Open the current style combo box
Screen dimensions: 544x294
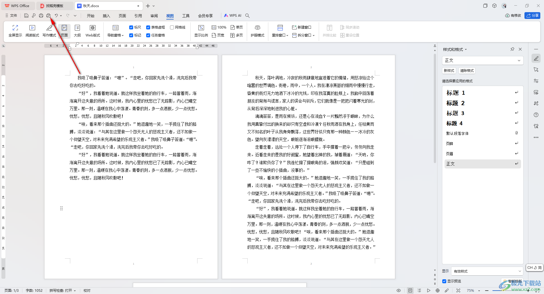(x=483, y=60)
